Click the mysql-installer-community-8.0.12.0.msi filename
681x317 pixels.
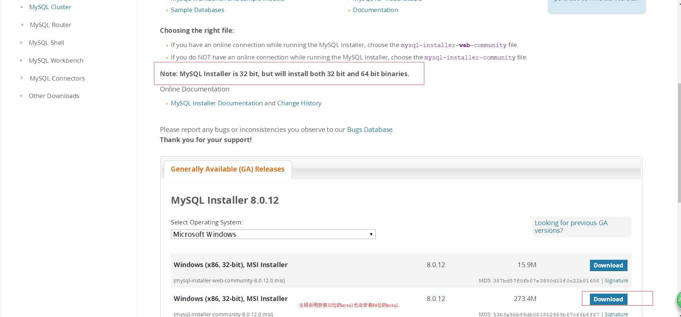point(223,314)
